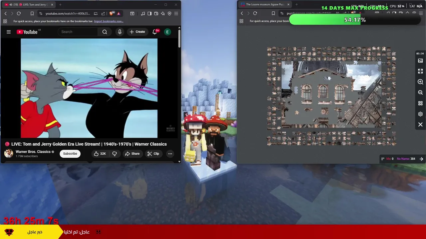The width and height of the screenshot is (426, 239).
Task: Click the YouTube page vertical scrollbar
Action: tap(179, 39)
